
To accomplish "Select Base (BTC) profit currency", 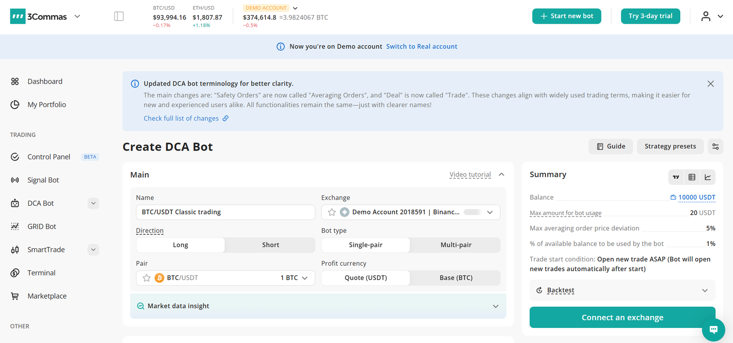I will [455, 278].
